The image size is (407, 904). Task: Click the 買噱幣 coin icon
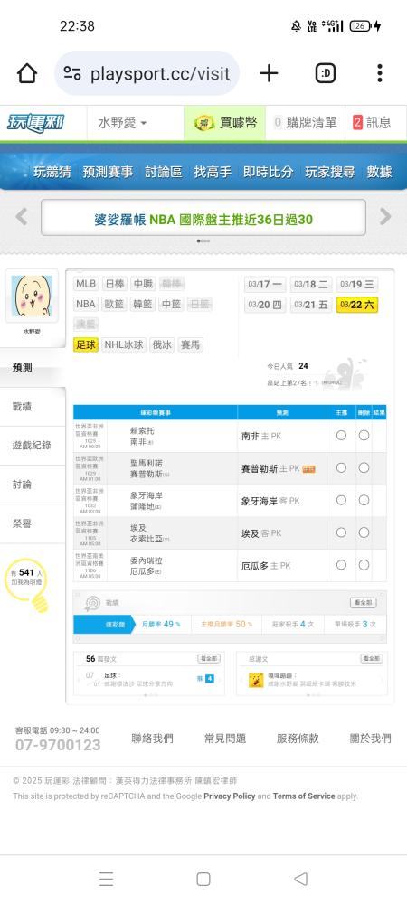point(204,122)
